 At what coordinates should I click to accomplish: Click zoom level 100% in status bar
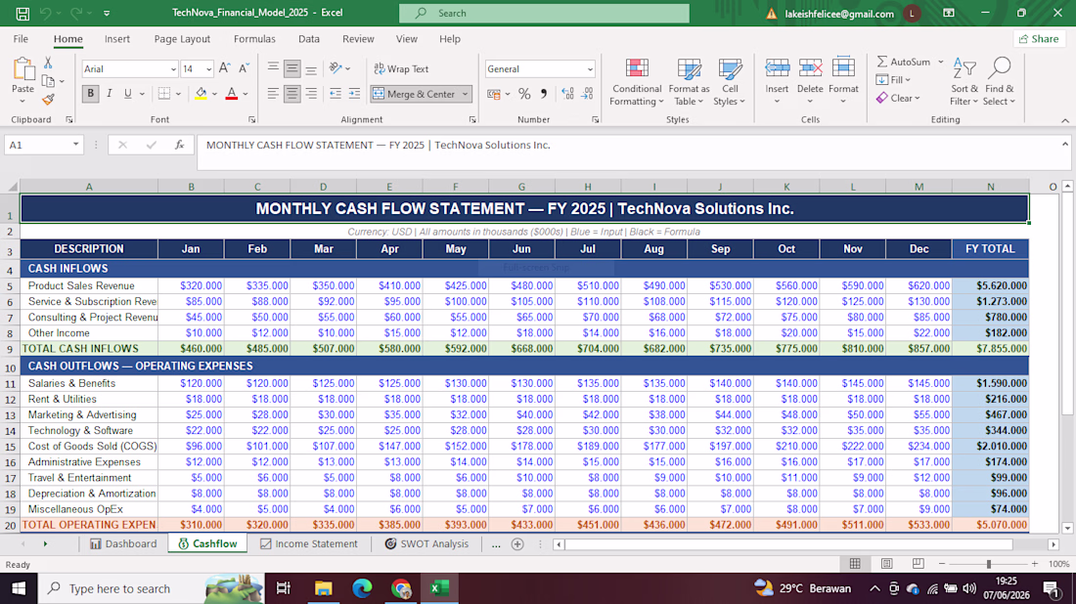point(1058,564)
